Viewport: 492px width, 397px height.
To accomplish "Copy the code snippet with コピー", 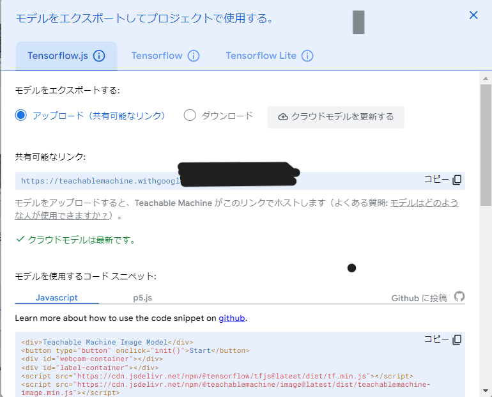I will pyautogui.click(x=443, y=339).
